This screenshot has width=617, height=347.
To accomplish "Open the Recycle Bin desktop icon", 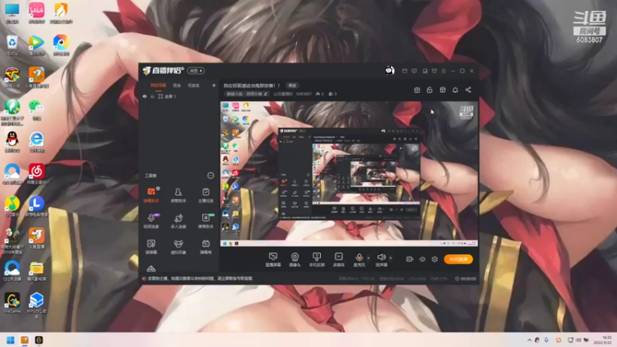I will (x=12, y=45).
